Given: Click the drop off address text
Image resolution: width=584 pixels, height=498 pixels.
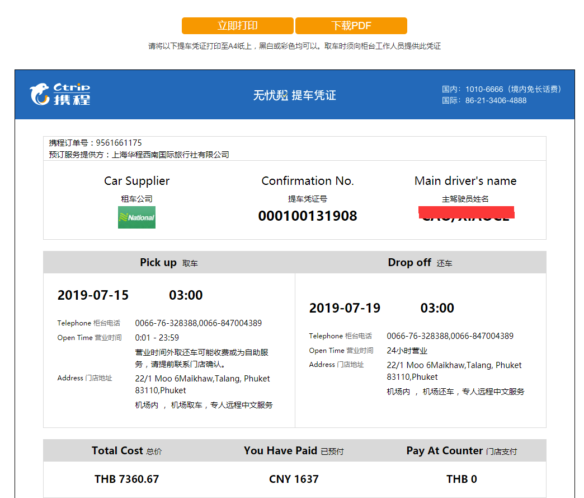Looking at the screenshot, I should [454, 371].
